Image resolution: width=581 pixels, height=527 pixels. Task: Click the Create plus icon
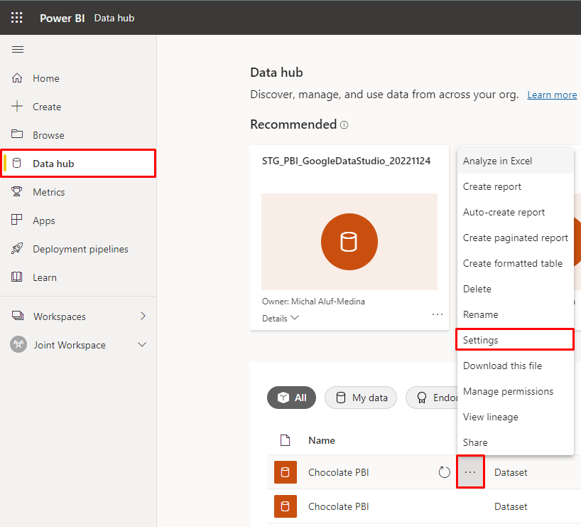tap(17, 106)
